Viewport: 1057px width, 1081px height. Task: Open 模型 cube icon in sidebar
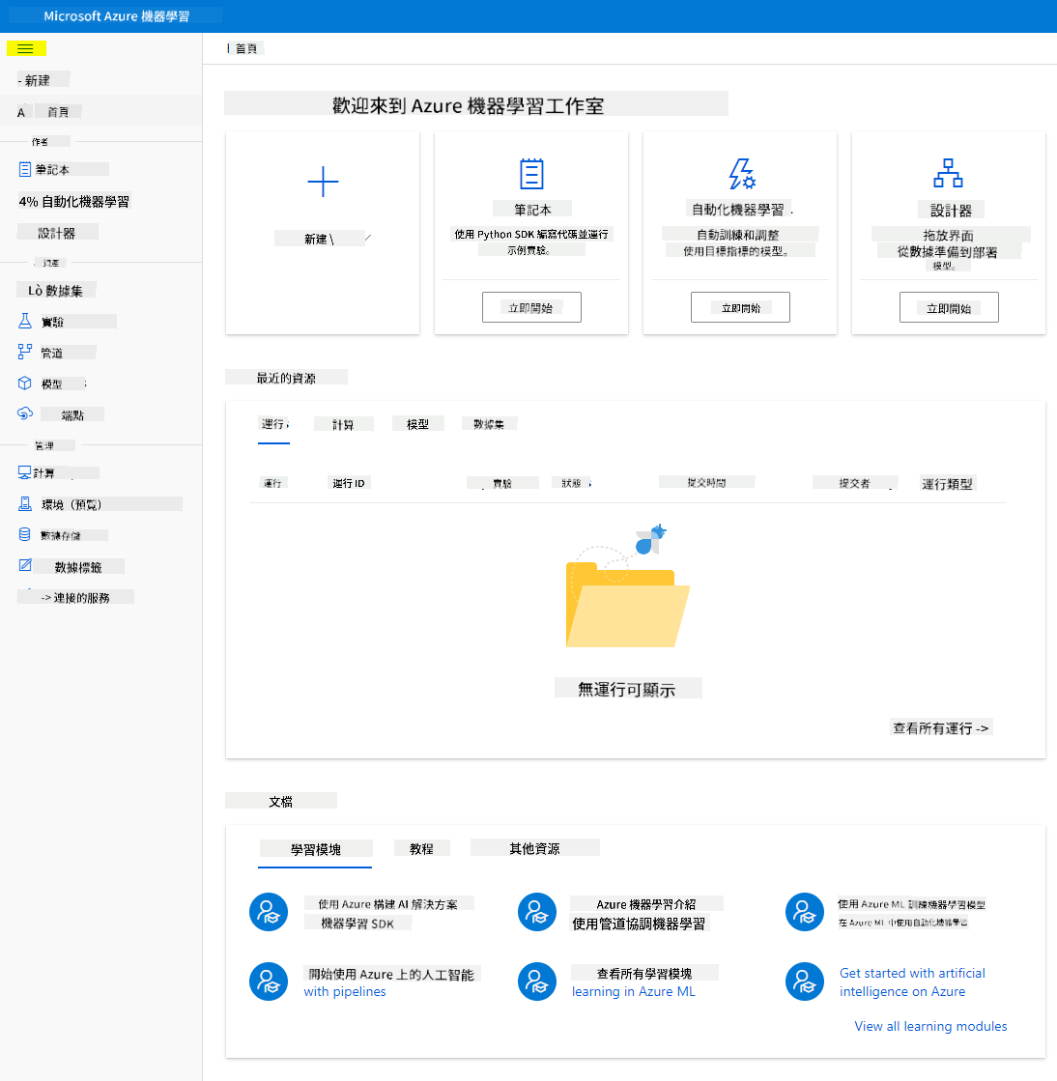25,384
